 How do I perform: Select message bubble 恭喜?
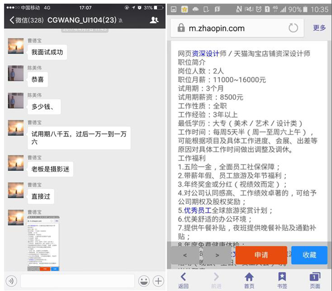[37, 79]
